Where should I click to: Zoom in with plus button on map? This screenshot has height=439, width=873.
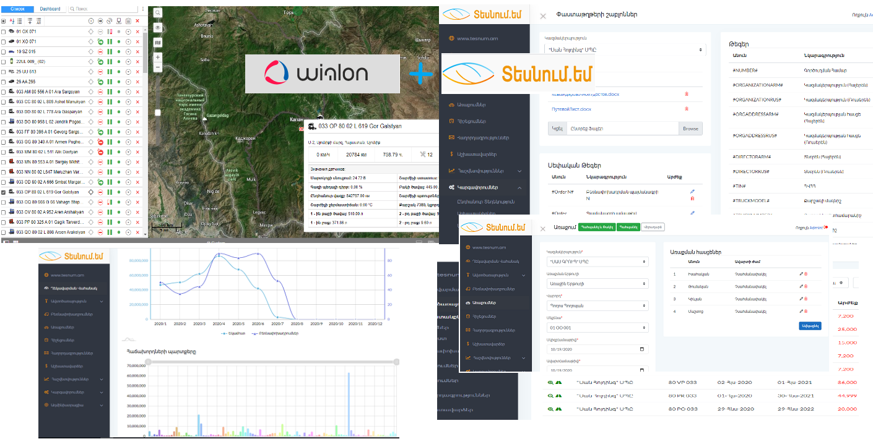pyautogui.click(x=158, y=58)
